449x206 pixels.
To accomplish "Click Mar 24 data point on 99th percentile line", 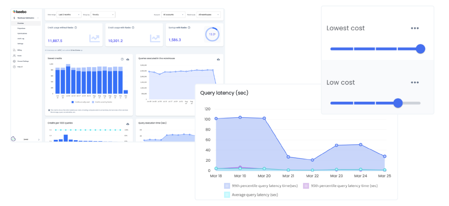I will (x=360, y=145).
